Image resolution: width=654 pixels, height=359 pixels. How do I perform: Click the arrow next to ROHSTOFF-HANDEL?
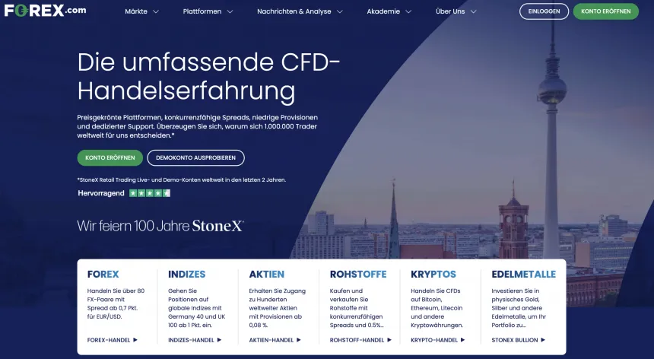389,340
